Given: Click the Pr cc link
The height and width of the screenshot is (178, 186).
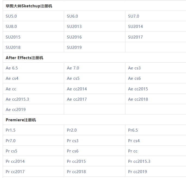Looking at the screenshot, I should point(133,151).
